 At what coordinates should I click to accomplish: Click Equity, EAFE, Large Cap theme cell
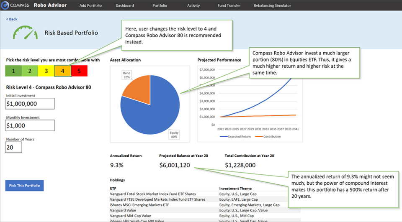[x=238, y=199]
